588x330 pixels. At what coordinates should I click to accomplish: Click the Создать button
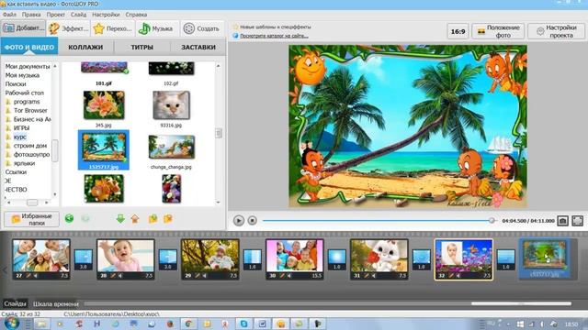[201, 28]
